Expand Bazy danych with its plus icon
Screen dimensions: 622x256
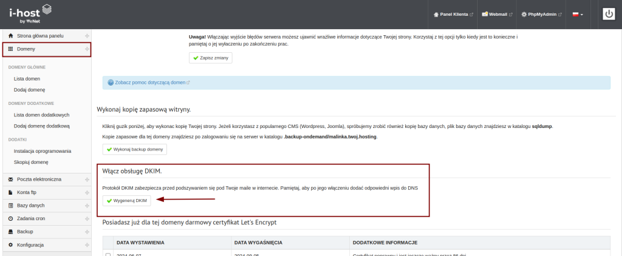tap(87, 206)
